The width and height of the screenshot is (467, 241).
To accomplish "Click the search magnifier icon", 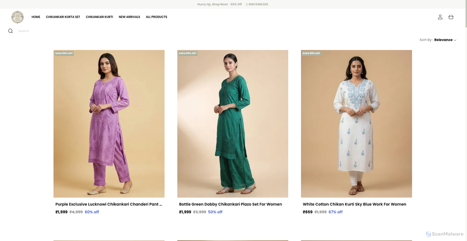I will pos(11,31).
